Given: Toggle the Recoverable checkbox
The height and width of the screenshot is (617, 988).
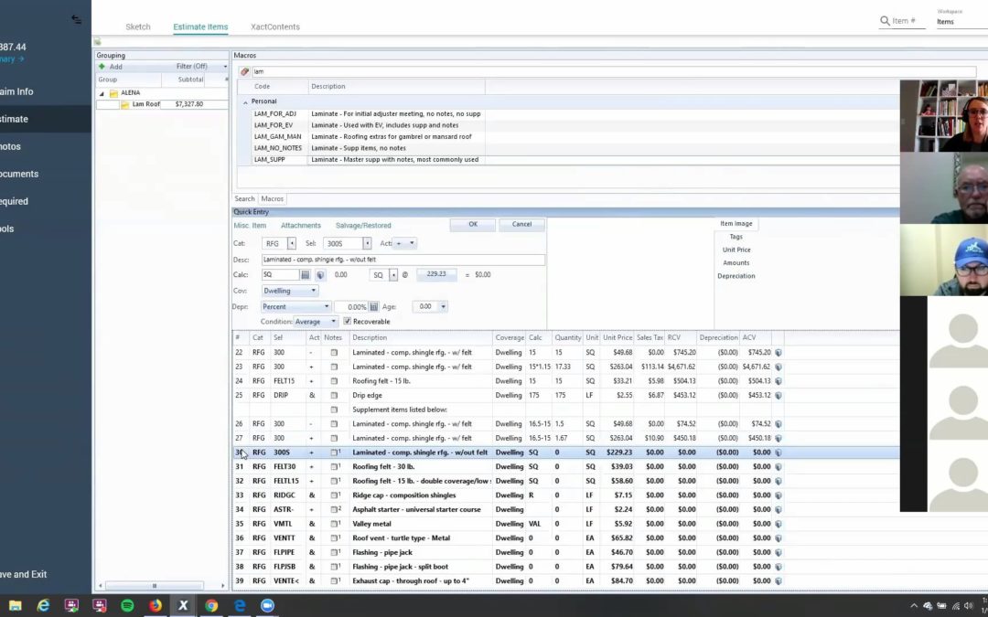Looking at the screenshot, I should point(347,322).
